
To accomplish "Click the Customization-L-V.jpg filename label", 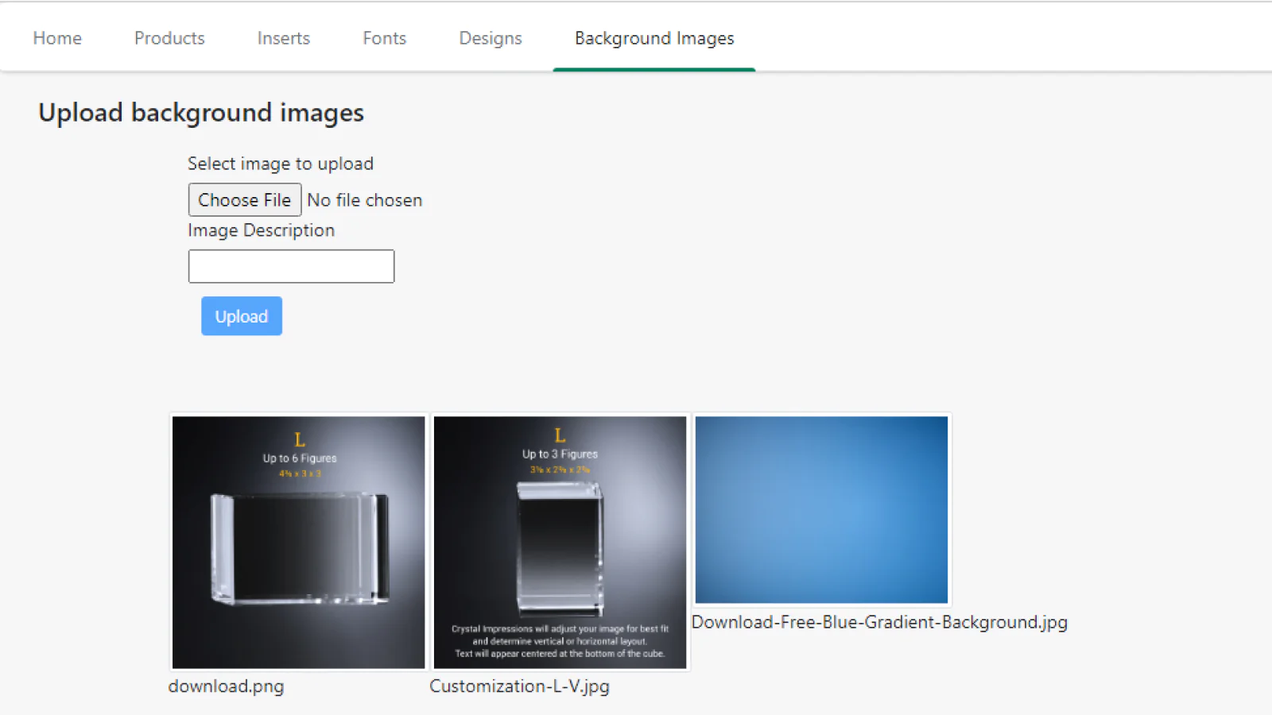I will [519, 686].
